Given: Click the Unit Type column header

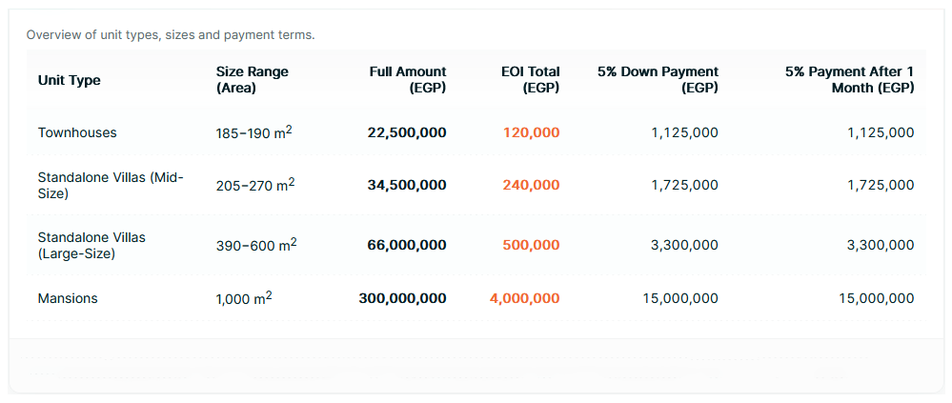Looking at the screenshot, I should pyautogui.click(x=70, y=80).
